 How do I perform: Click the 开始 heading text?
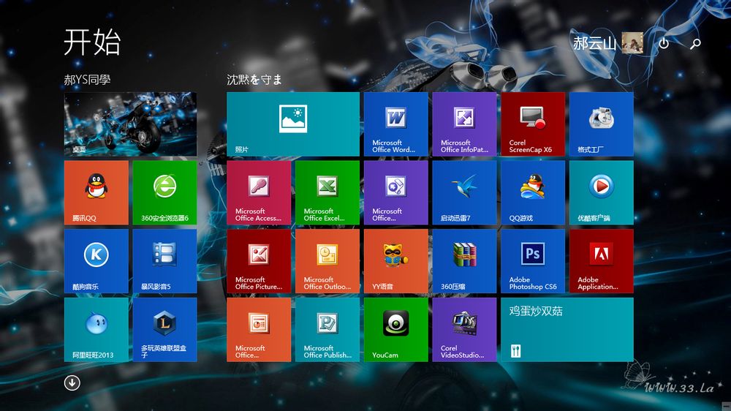92,42
